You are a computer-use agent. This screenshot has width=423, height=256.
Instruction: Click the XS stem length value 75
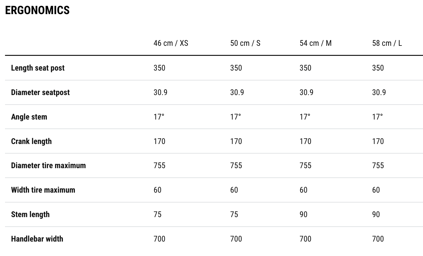click(157, 214)
